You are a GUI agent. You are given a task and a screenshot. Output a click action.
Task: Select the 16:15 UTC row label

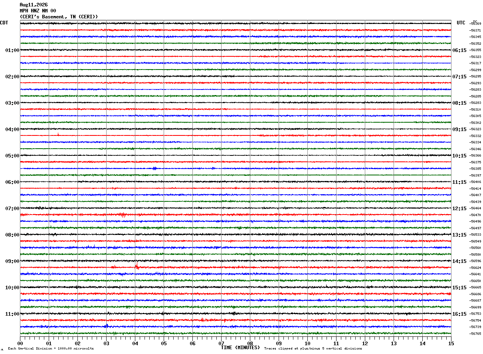click(459, 314)
